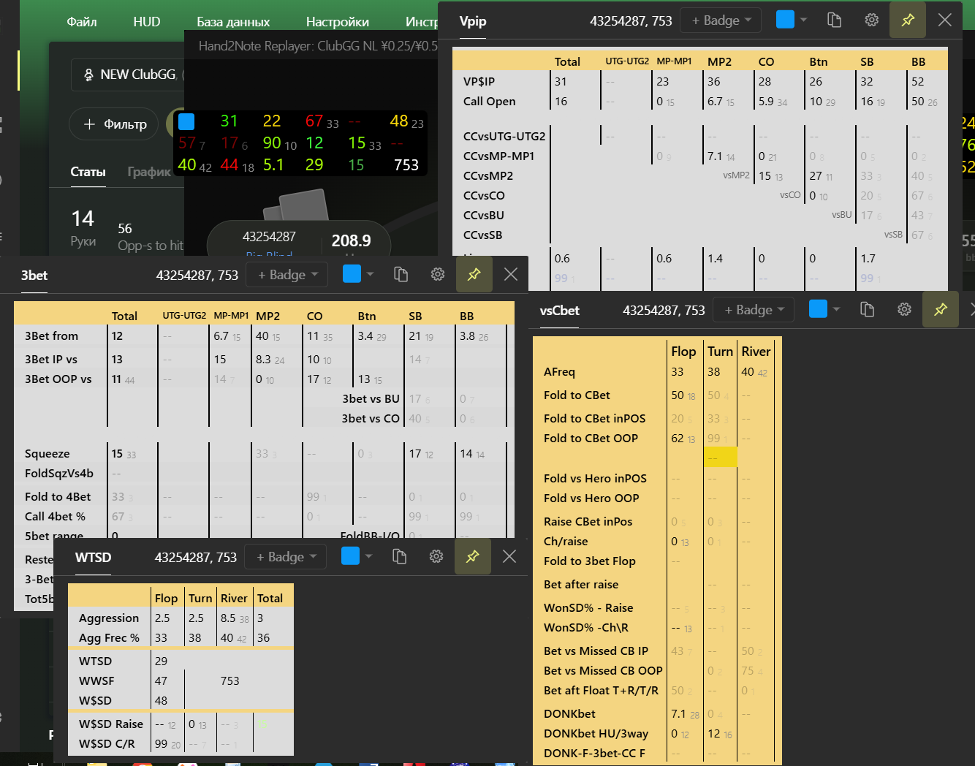The width and height of the screenshot is (975, 766).
Task: Open the NEW ClubGG database selector
Action: [128, 75]
